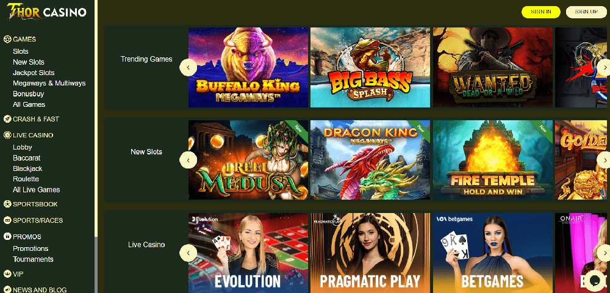Screen dimensions: 610x293
Task: Click the GAMES chip icon in sidebar
Action: click(7, 39)
